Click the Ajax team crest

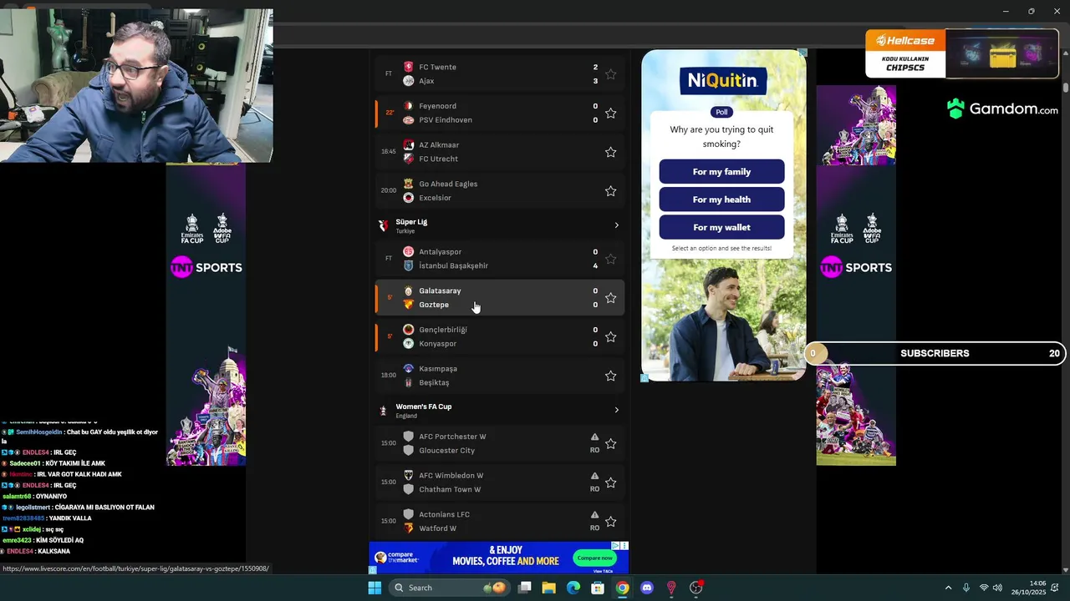[409, 81]
